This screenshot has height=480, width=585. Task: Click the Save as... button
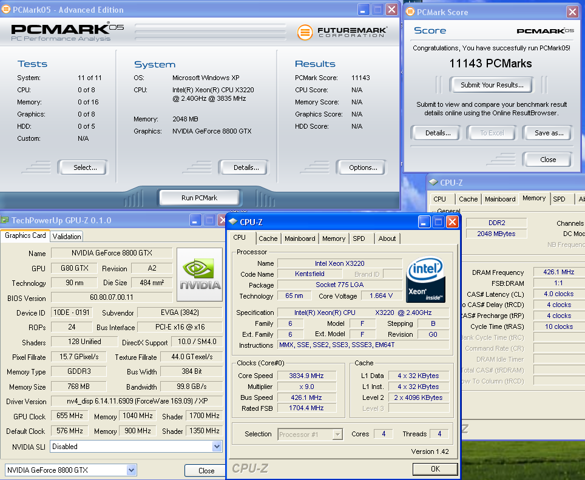[547, 133]
